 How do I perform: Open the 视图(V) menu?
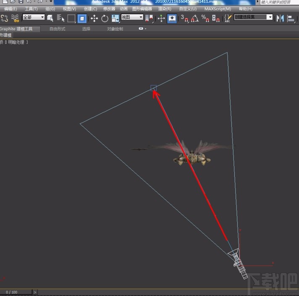[x=69, y=9]
